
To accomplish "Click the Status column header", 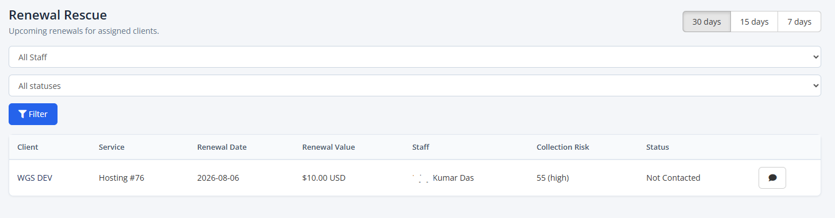I will (658, 147).
